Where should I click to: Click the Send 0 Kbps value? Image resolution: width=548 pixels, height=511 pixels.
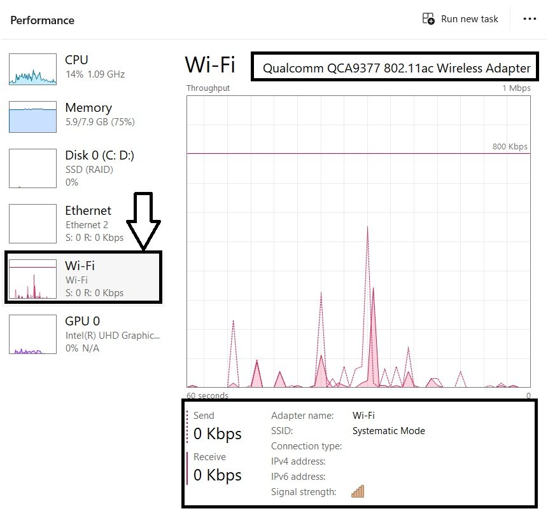coord(218,433)
